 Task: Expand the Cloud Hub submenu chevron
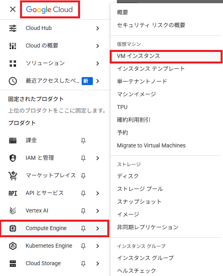click(98, 28)
